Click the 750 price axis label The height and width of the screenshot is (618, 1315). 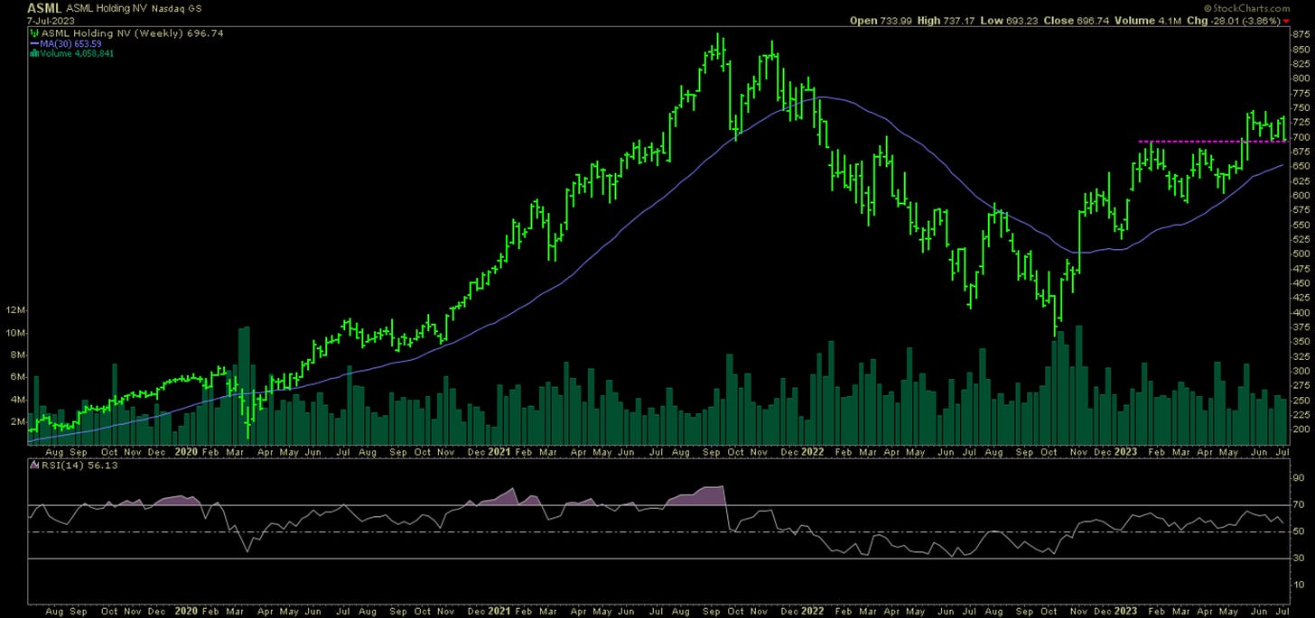point(1301,107)
